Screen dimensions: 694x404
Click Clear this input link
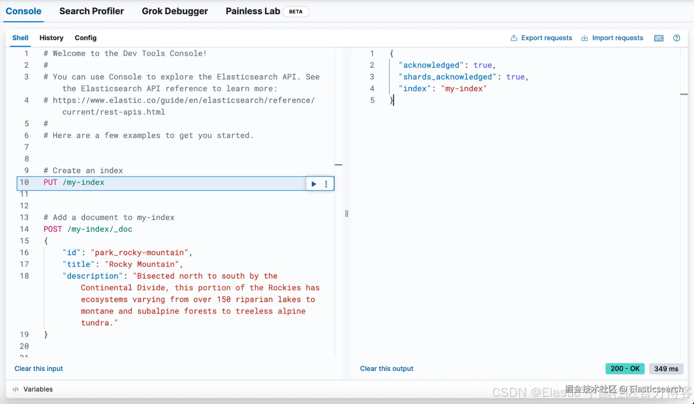click(39, 369)
